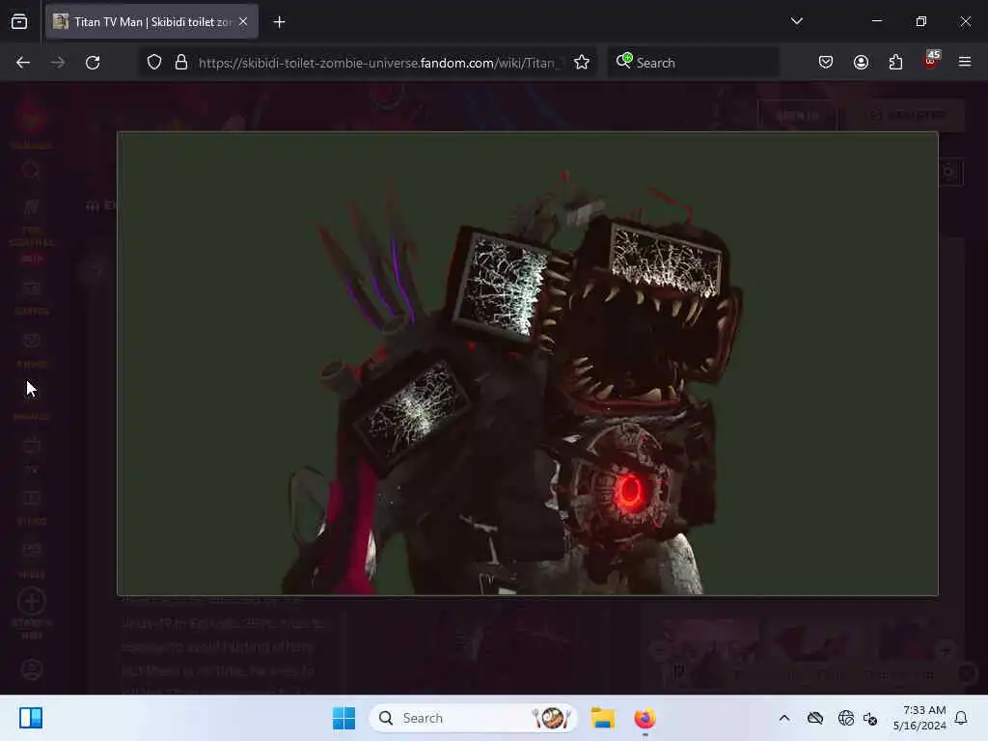
Task: Open the Windows Start menu
Action: click(x=344, y=718)
